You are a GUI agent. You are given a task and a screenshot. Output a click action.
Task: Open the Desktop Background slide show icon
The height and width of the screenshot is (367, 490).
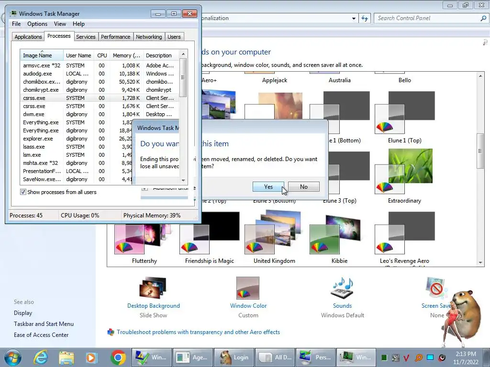point(153,288)
